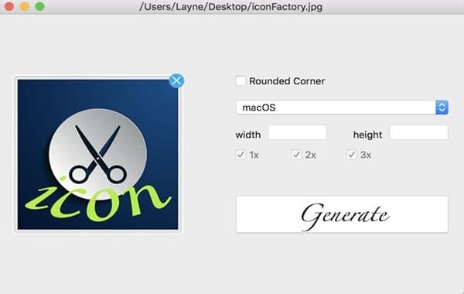Close the window with the red button
The height and width of the screenshot is (294, 464).
pyautogui.click(x=9, y=6)
